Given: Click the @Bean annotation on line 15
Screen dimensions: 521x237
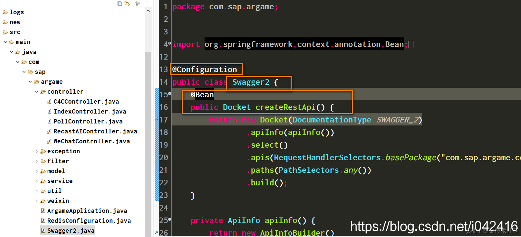Looking at the screenshot, I should 202,95.
